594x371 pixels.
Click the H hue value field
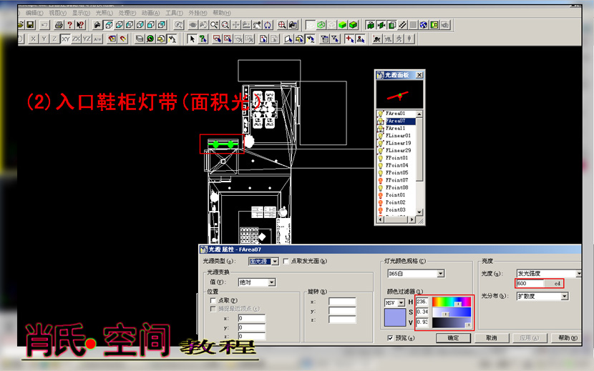422,302
